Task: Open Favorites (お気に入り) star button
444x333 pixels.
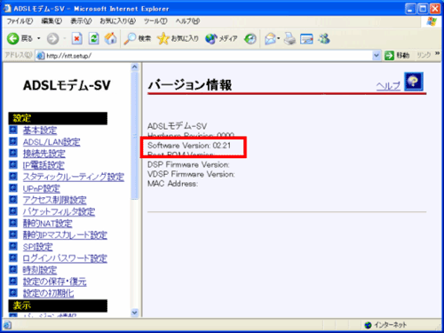Action: click(x=178, y=38)
